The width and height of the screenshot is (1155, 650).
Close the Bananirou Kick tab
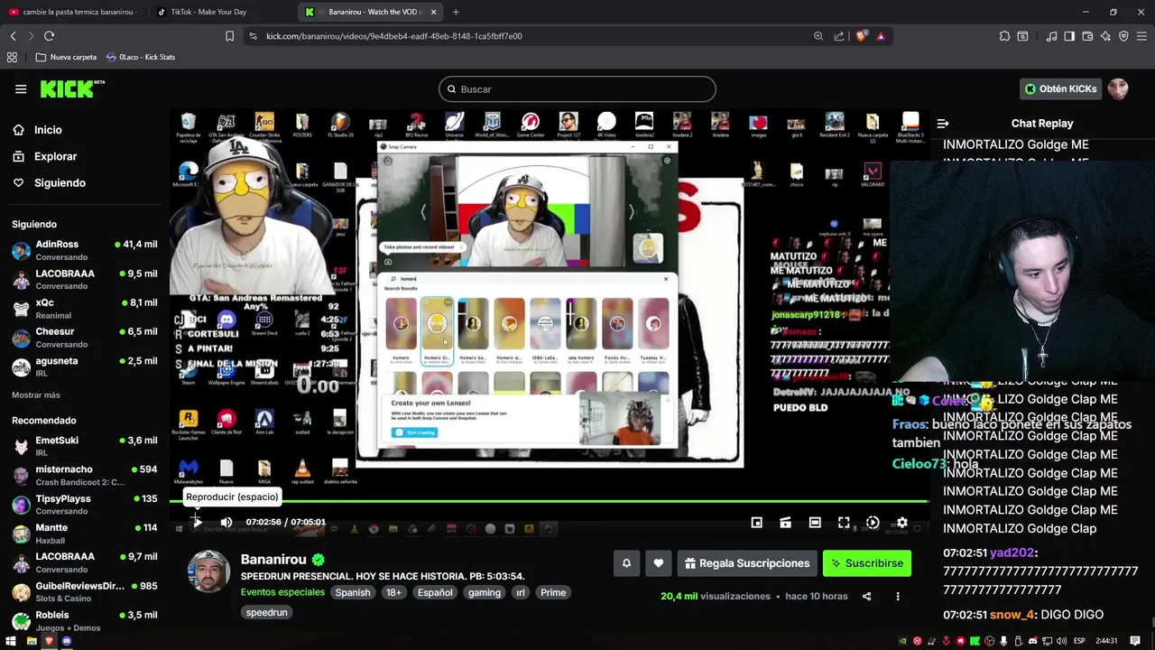coord(434,12)
